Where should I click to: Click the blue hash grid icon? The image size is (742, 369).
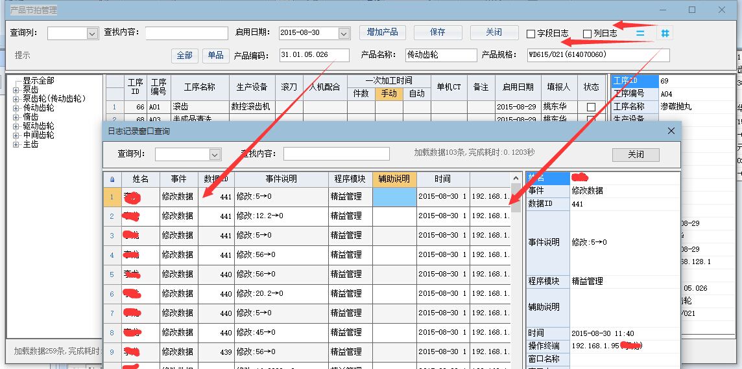(x=665, y=33)
